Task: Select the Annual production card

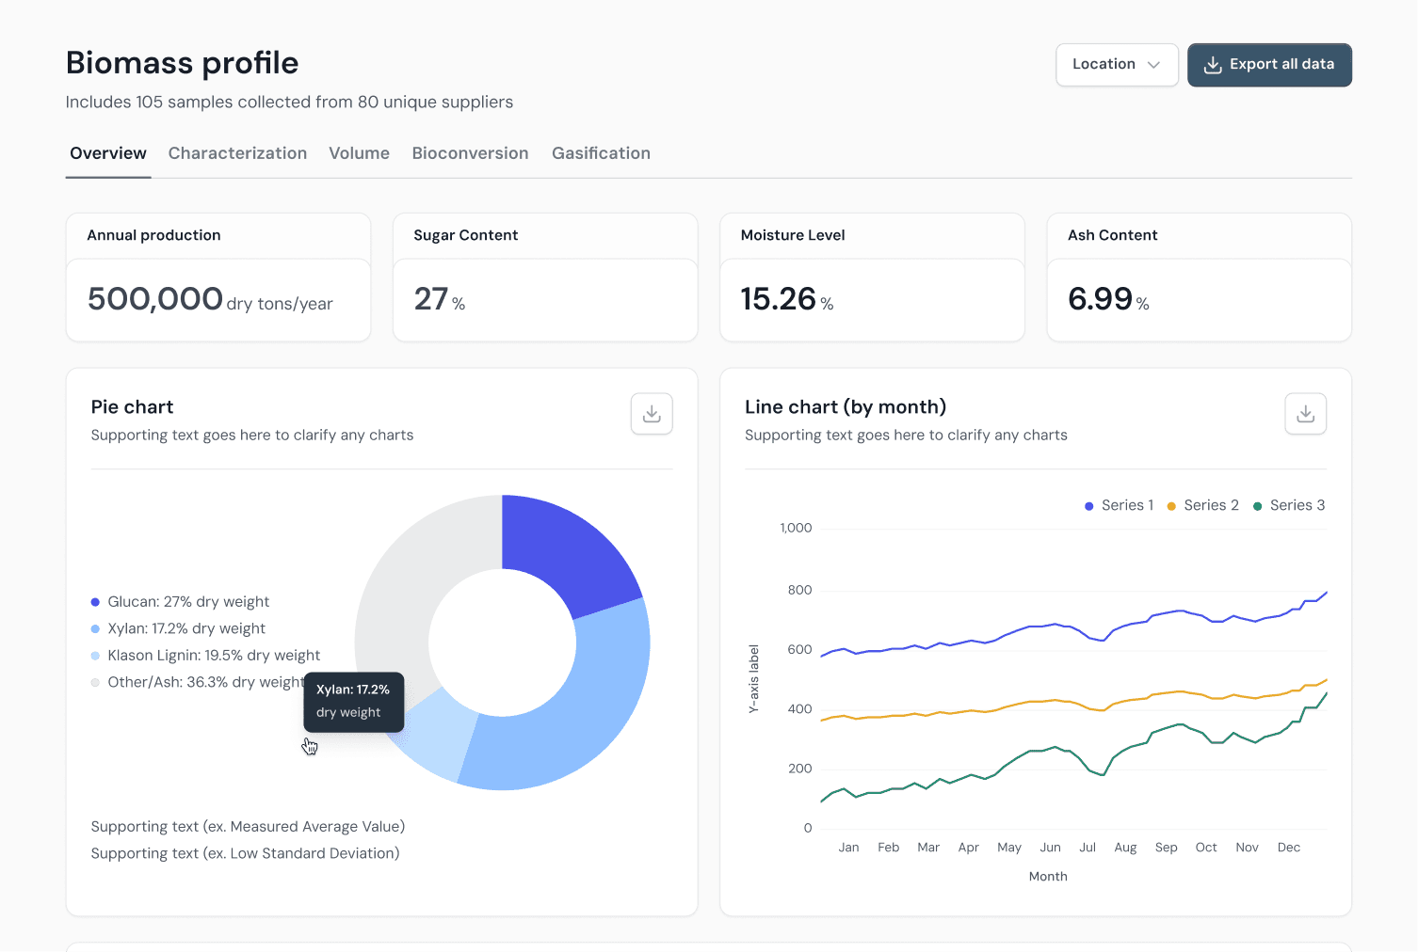Action: point(218,278)
